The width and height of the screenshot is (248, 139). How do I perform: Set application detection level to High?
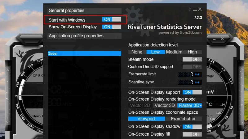(x=192, y=52)
